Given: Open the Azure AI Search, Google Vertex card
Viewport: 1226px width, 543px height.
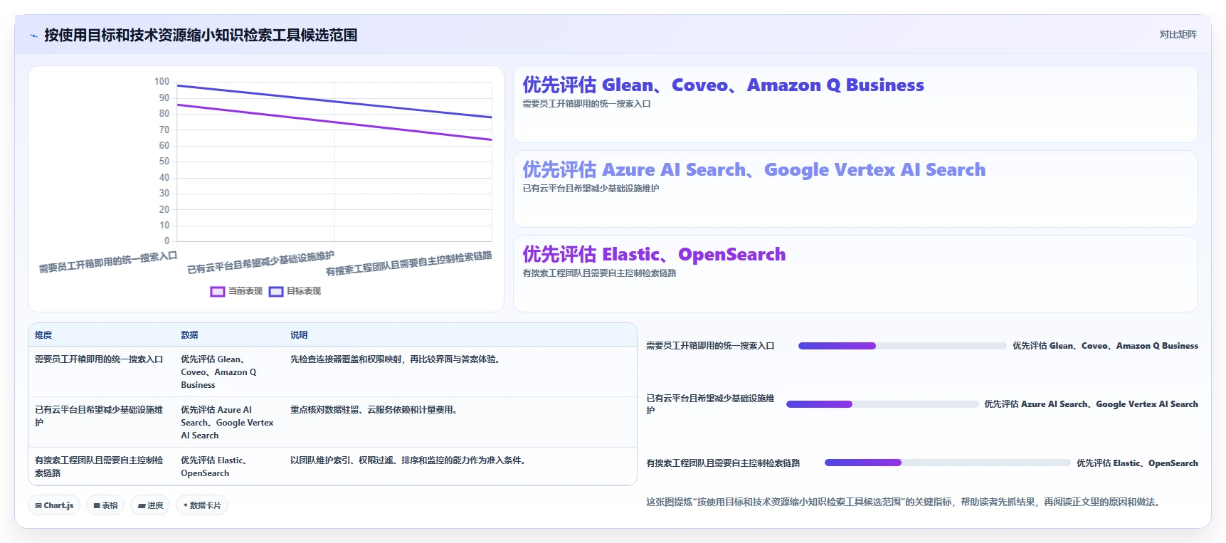Looking at the screenshot, I should [855, 189].
